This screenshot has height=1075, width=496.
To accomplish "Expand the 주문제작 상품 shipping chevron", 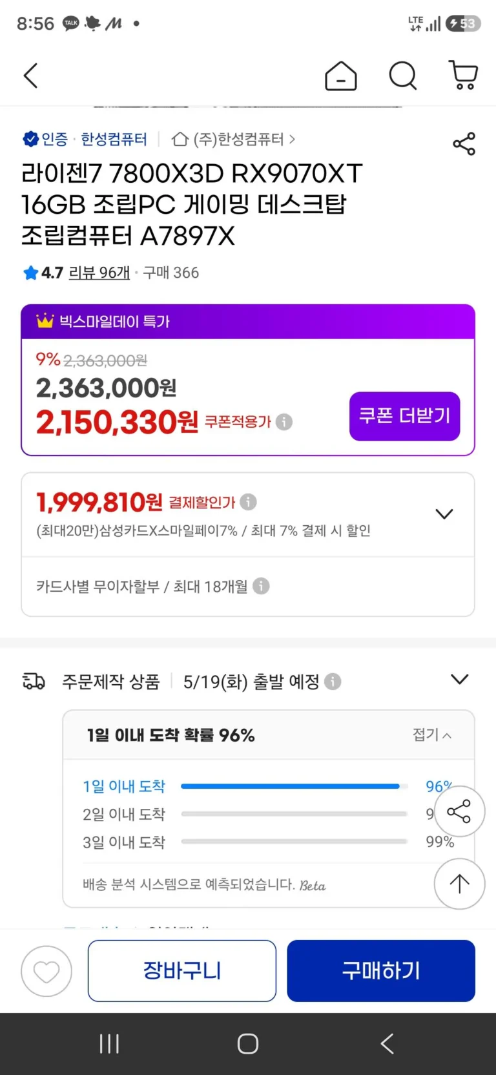I will (x=459, y=680).
